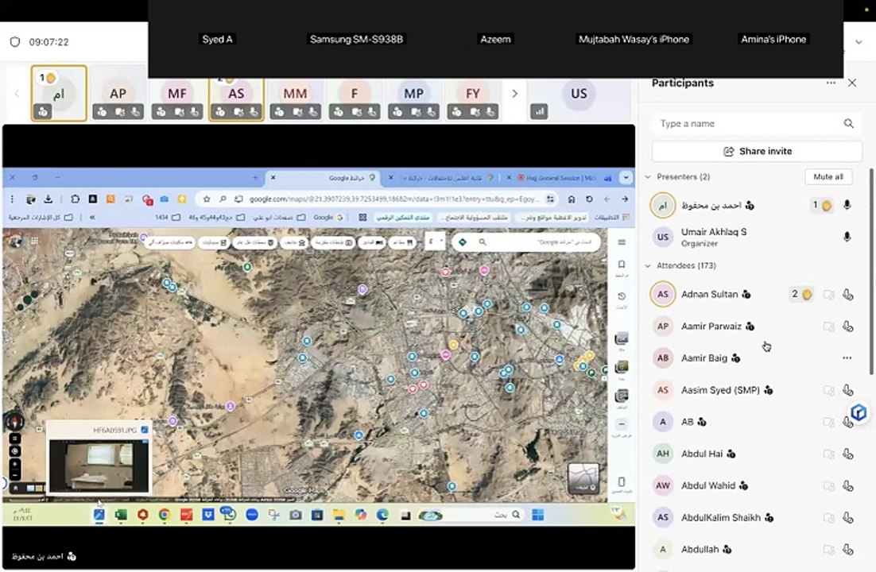Image resolution: width=876 pixels, height=572 pixels.
Task: Click the Mute all button
Action: [828, 176]
